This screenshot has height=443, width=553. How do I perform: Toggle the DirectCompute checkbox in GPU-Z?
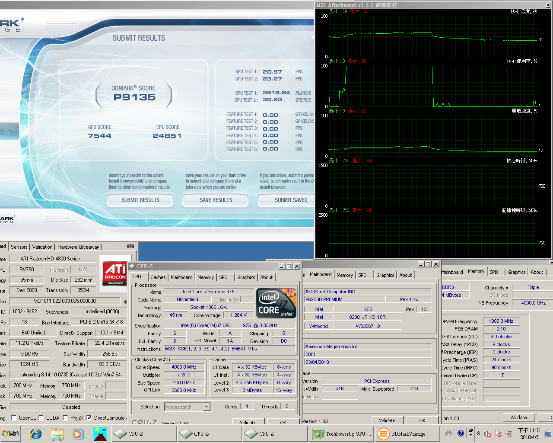89,417
